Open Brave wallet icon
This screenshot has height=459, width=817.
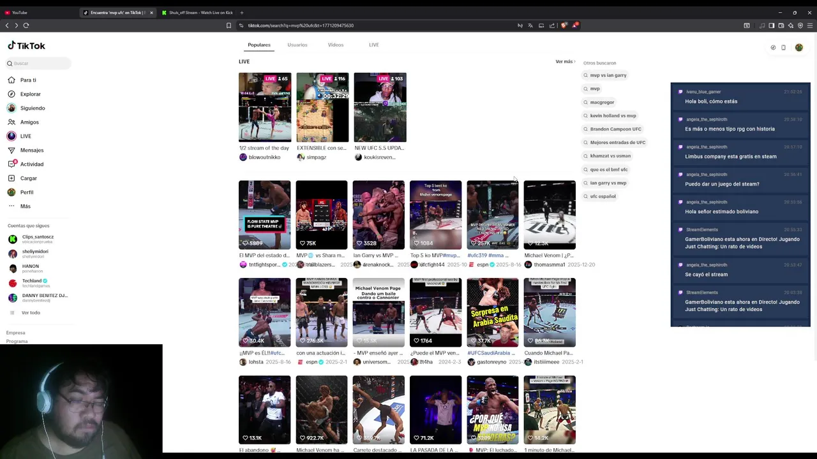click(x=781, y=25)
